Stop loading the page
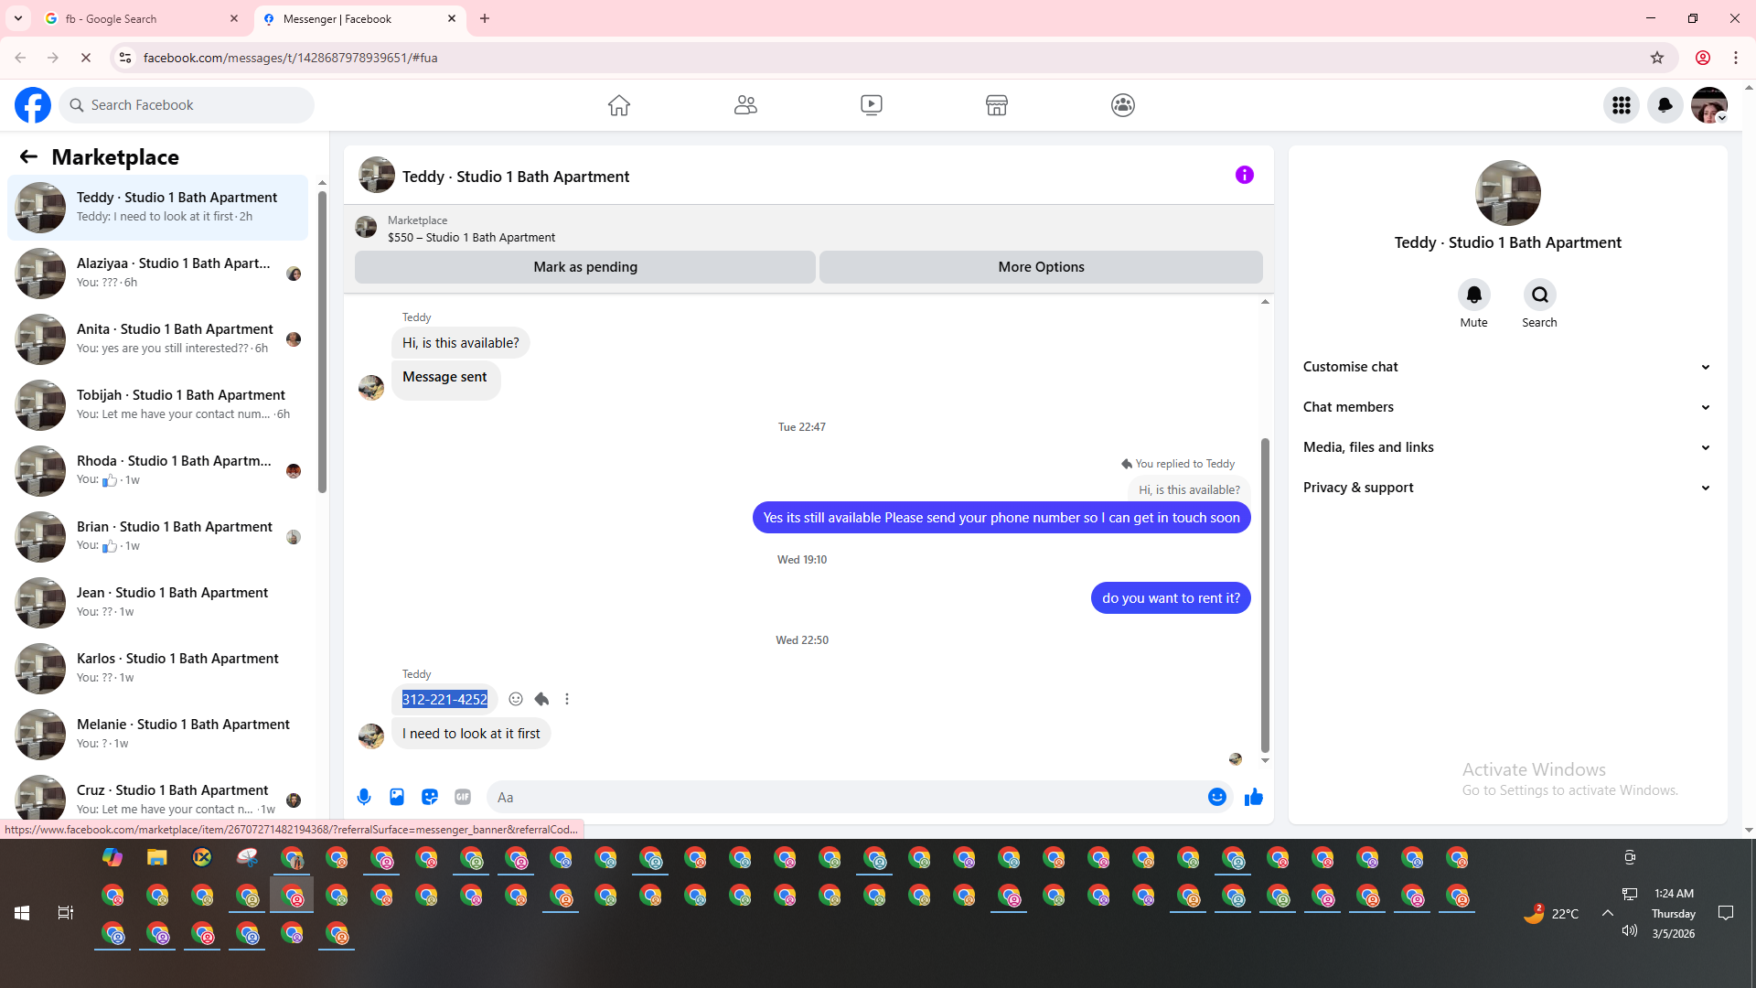This screenshot has height=988, width=1756. [x=86, y=58]
